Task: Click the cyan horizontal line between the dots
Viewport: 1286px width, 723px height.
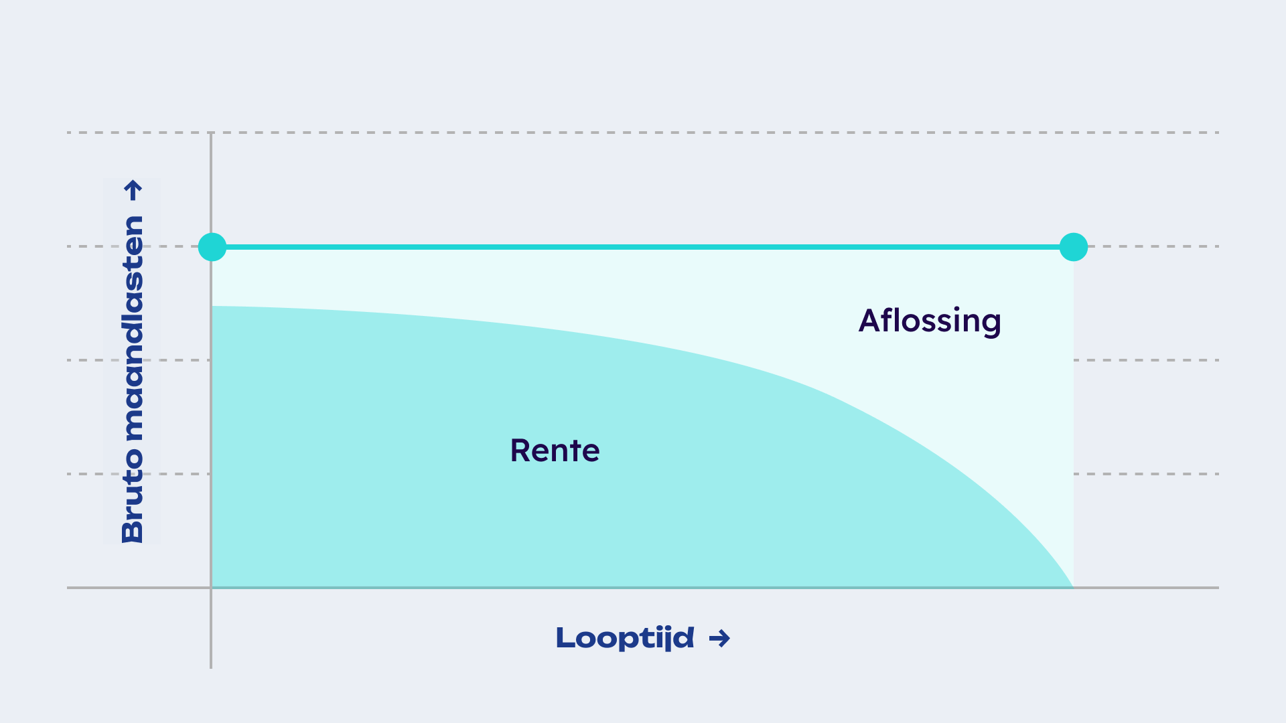Action: (643, 247)
